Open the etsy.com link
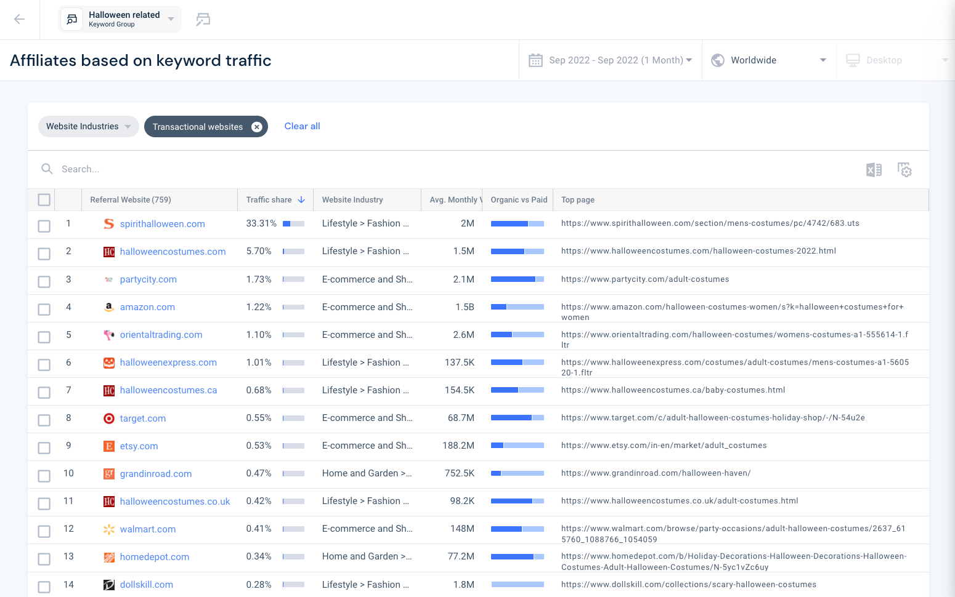 point(139,446)
